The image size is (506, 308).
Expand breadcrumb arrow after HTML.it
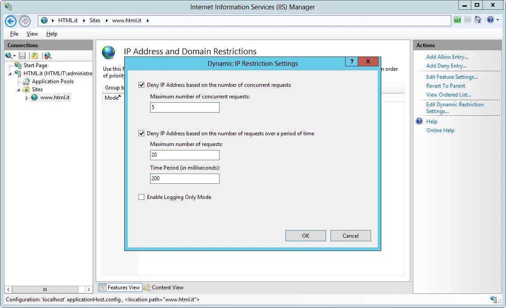pyautogui.click(x=84, y=20)
